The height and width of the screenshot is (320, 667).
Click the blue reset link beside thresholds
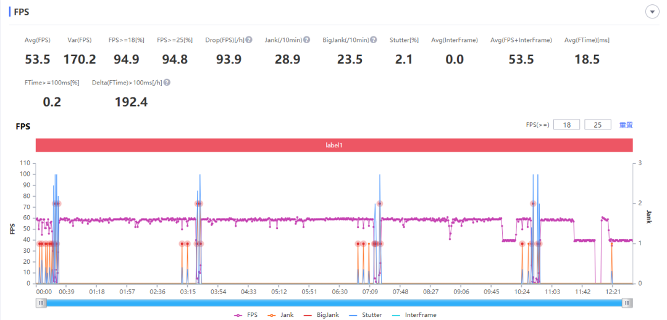pyautogui.click(x=626, y=125)
